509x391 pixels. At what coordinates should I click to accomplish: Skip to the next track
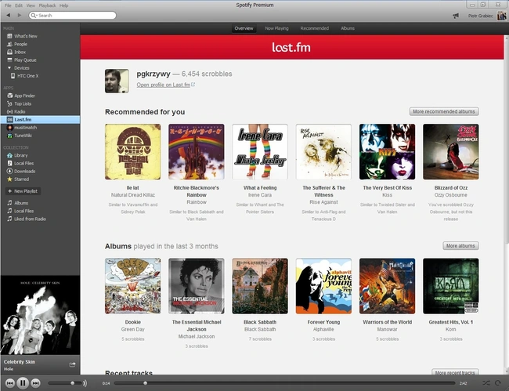click(x=36, y=383)
